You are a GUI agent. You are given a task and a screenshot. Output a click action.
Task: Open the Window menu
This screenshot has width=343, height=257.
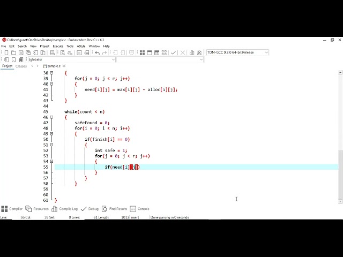[x=94, y=47]
